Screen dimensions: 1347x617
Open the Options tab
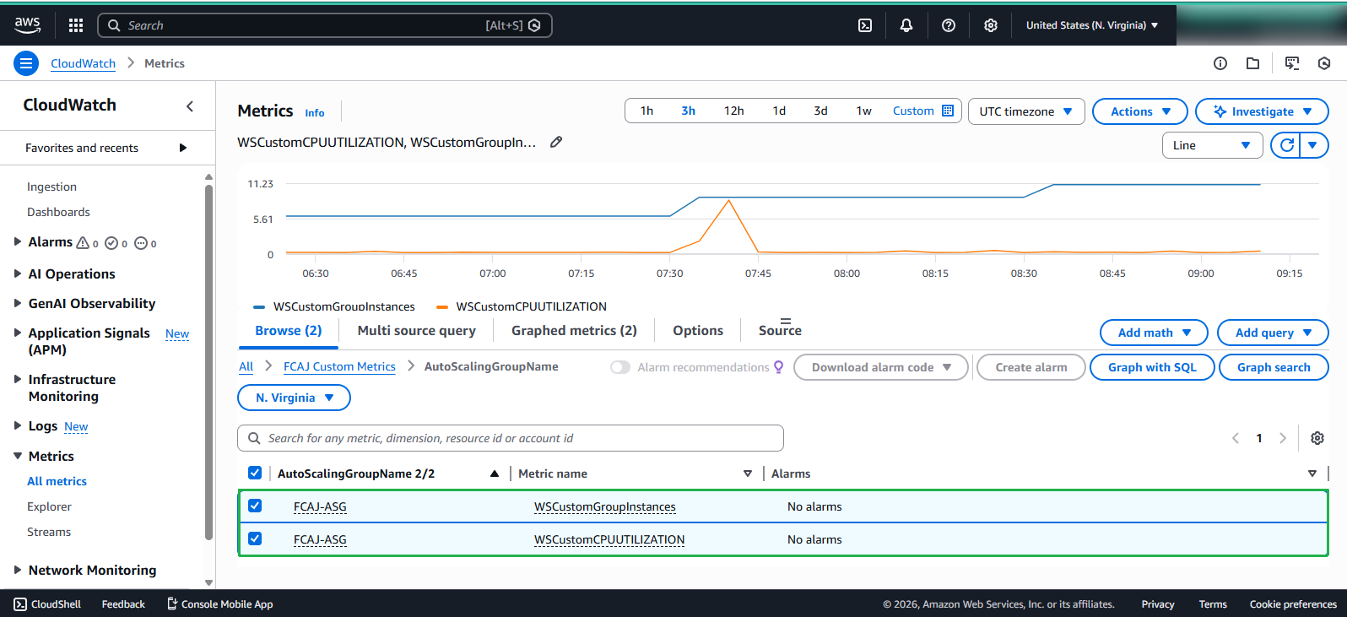698,331
